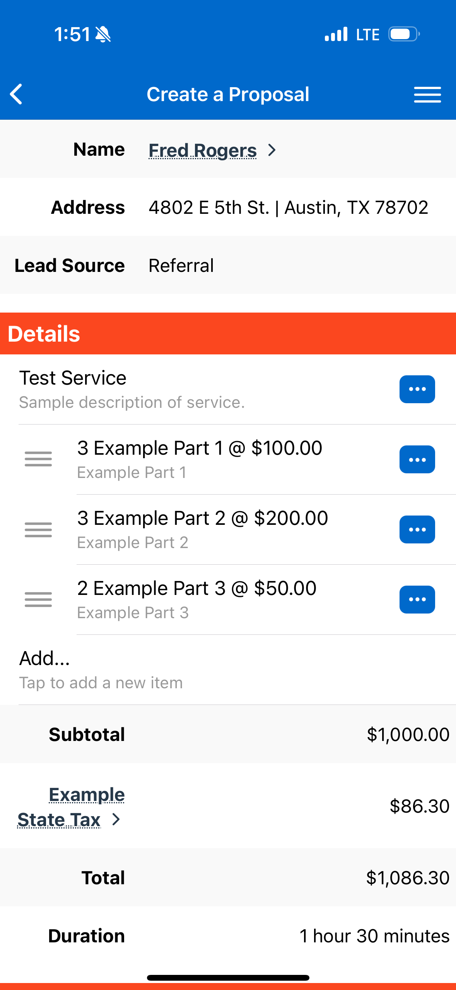The width and height of the screenshot is (456, 990).
Task: Select the Duration 1 hour 30 minutes value
Action: (x=374, y=936)
